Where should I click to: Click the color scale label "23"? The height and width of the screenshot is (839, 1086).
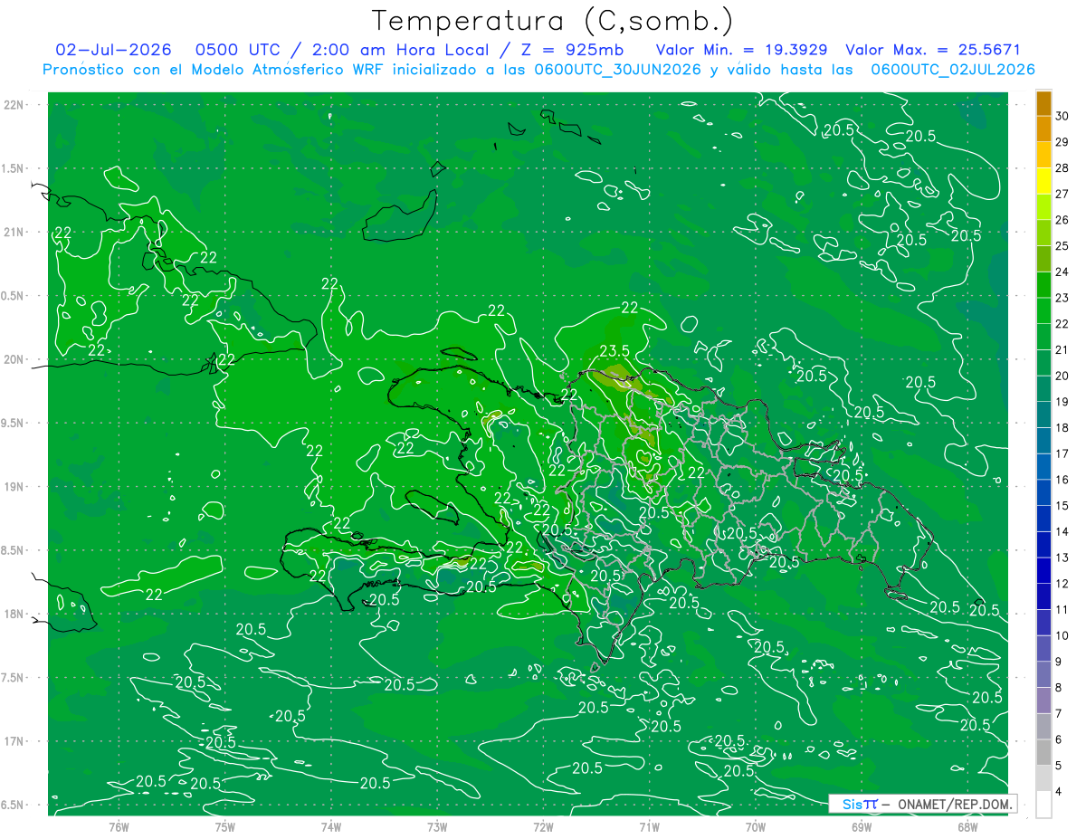[x=1062, y=298]
